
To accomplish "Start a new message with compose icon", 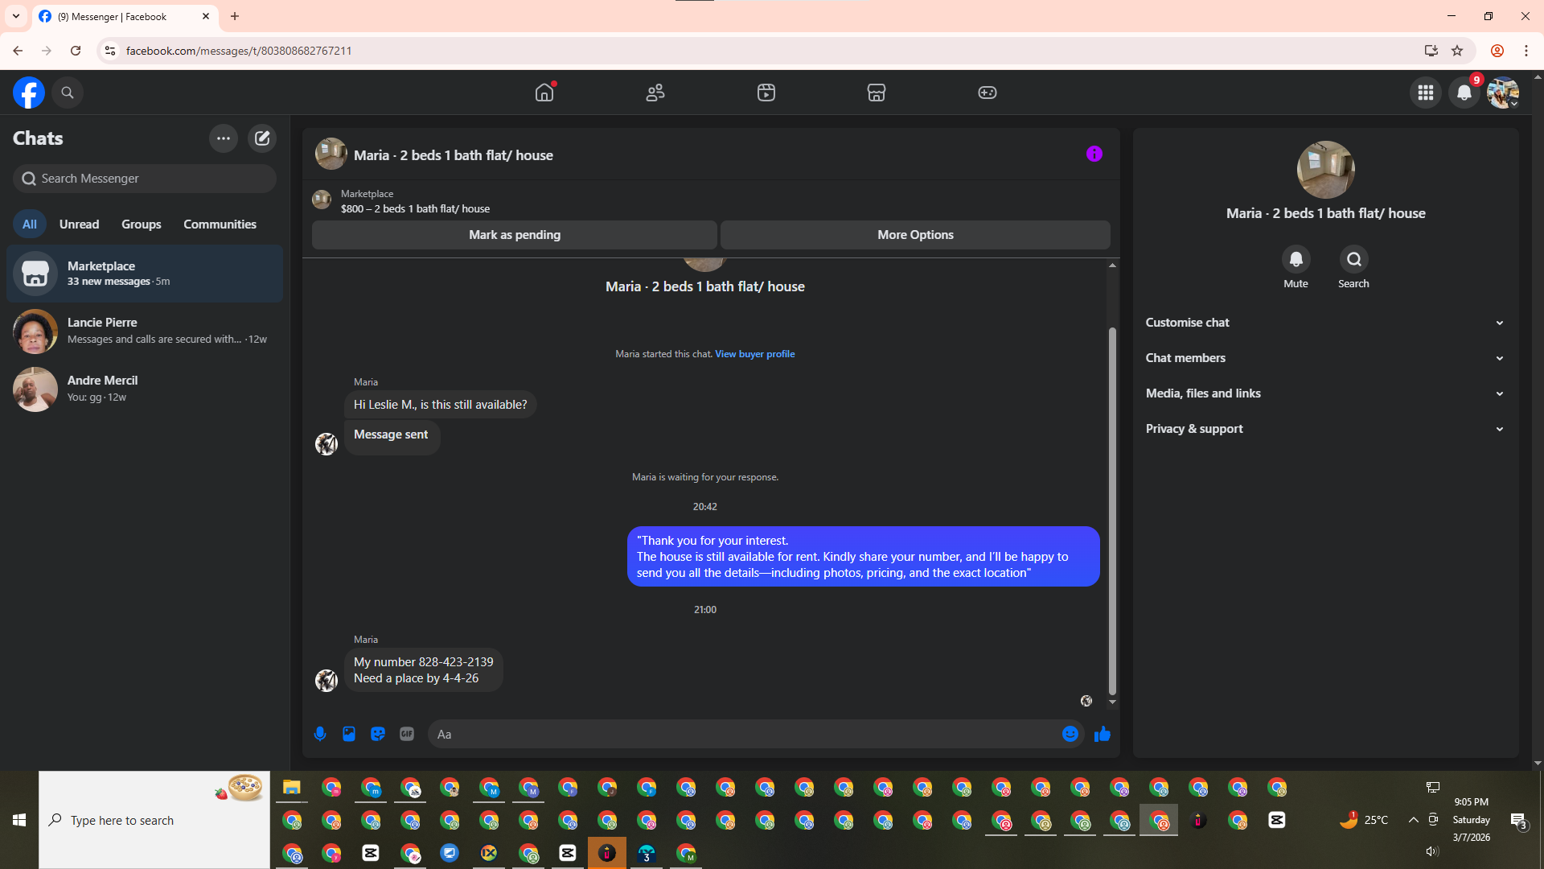I will pos(262,138).
